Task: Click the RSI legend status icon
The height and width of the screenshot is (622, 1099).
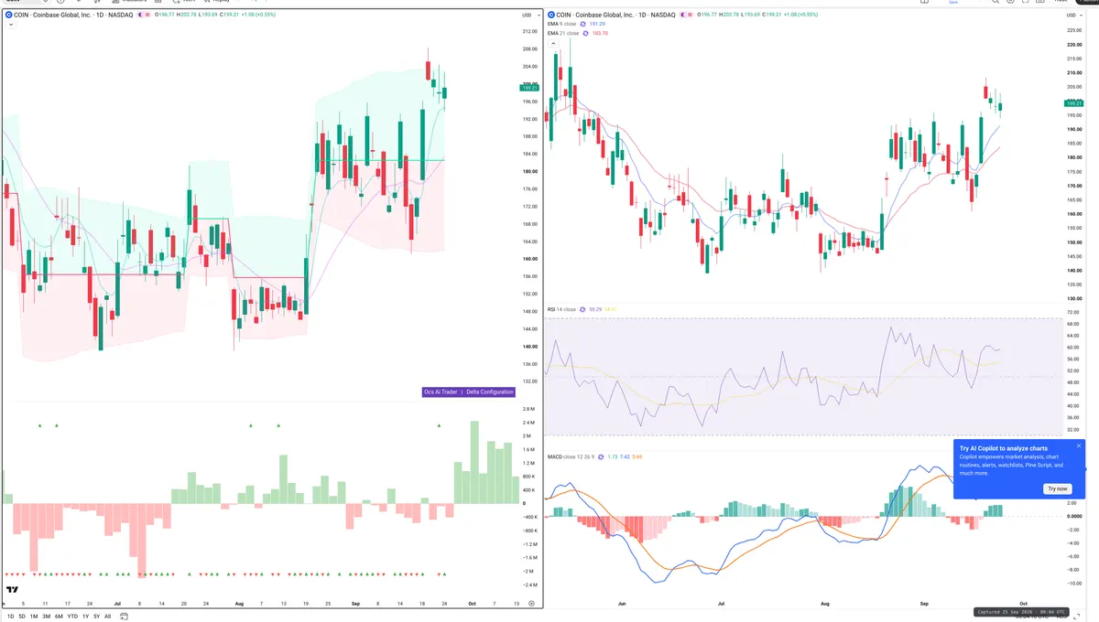Action: [582, 310]
